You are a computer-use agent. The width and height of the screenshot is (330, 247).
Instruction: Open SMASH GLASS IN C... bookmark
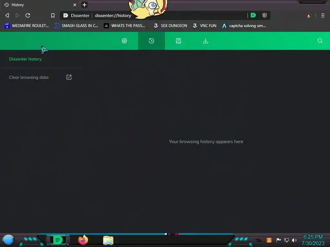[76, 26]
